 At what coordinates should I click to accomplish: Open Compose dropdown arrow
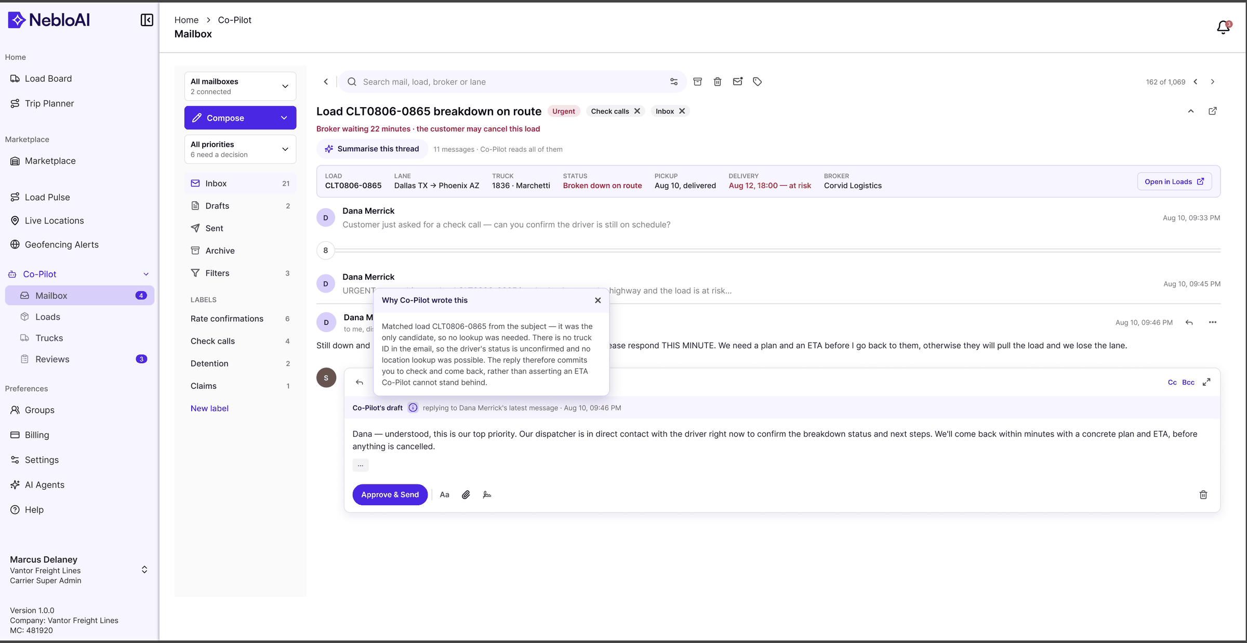(x=284, y=118)
